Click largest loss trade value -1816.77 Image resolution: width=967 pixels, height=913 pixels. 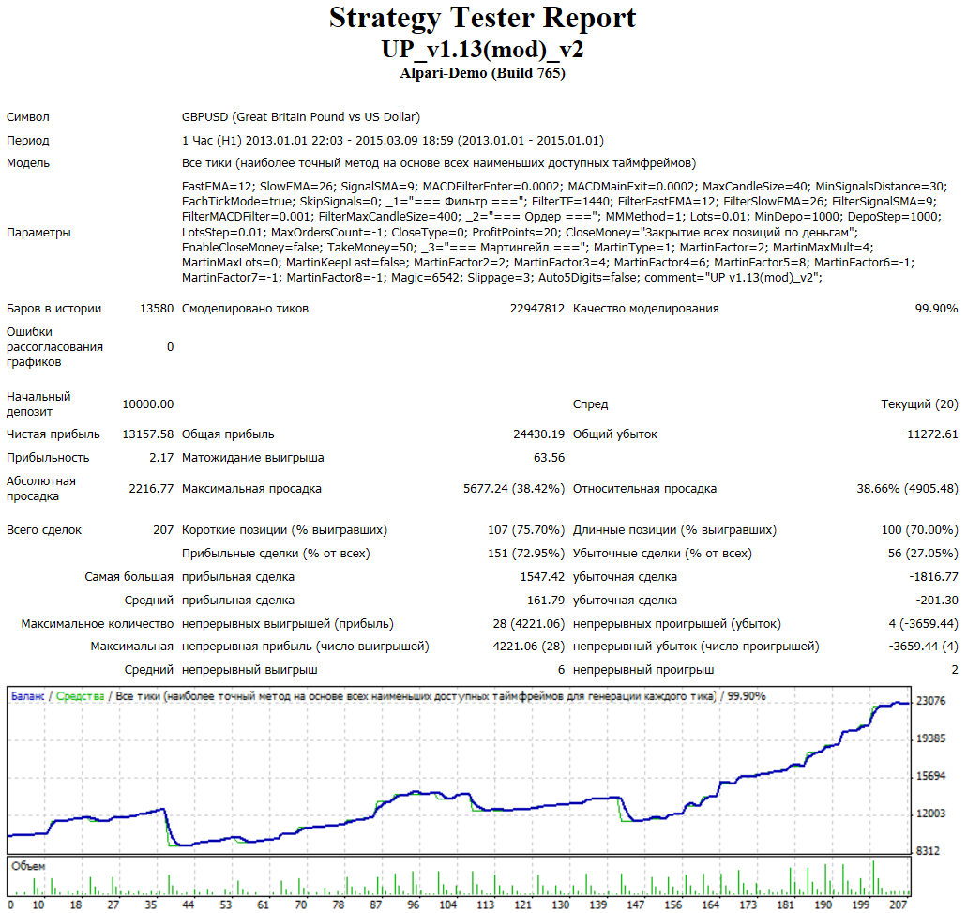tap(933, 577)
